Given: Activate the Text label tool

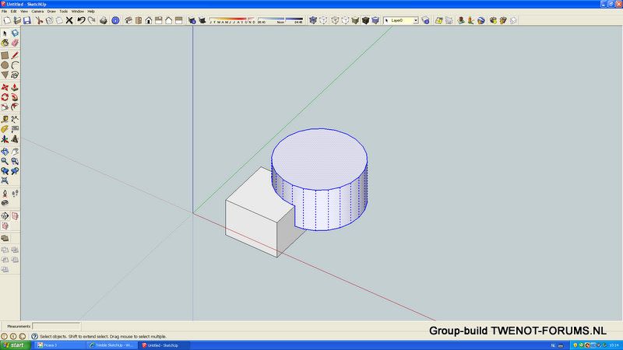Looking at the screenshot, I should [x=15, y=129].
